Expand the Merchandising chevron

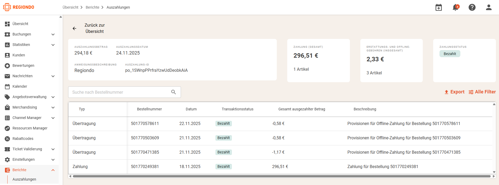click(53, 108)
